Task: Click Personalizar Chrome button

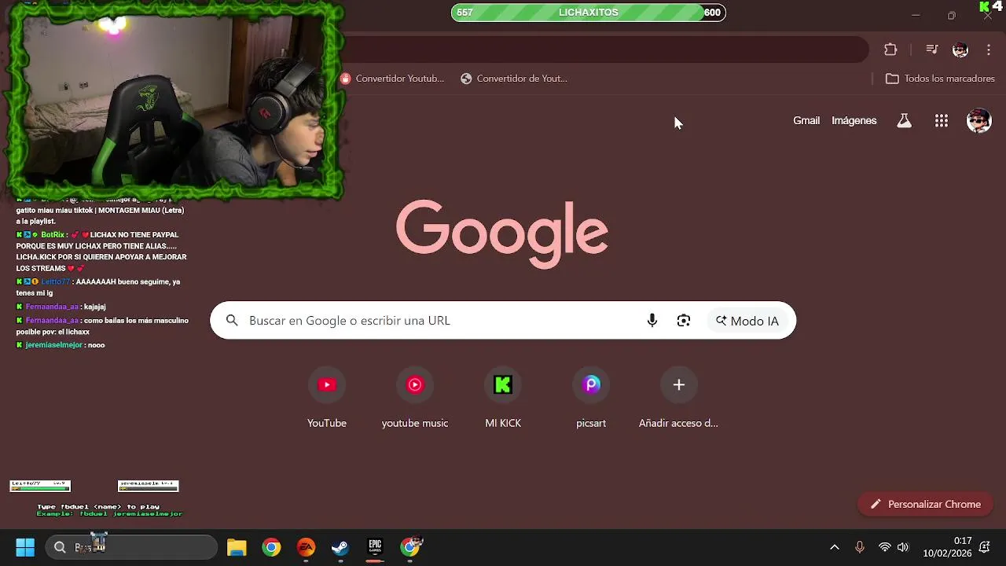Action: click(925, 505)
